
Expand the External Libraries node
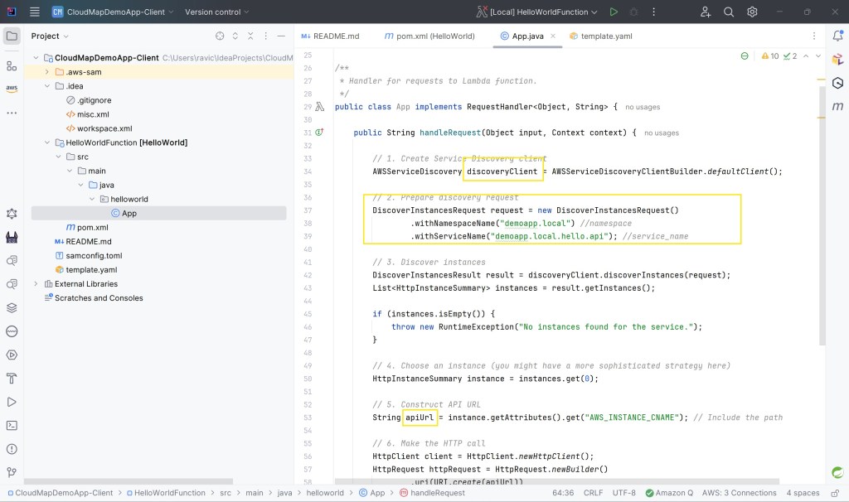36,284
